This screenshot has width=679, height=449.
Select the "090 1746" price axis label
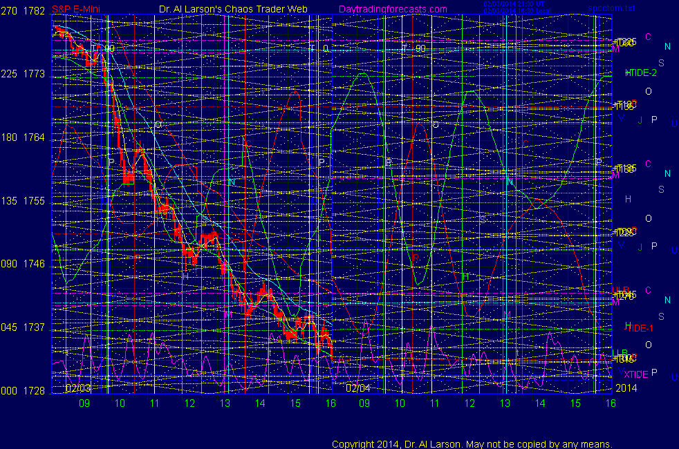23,264
